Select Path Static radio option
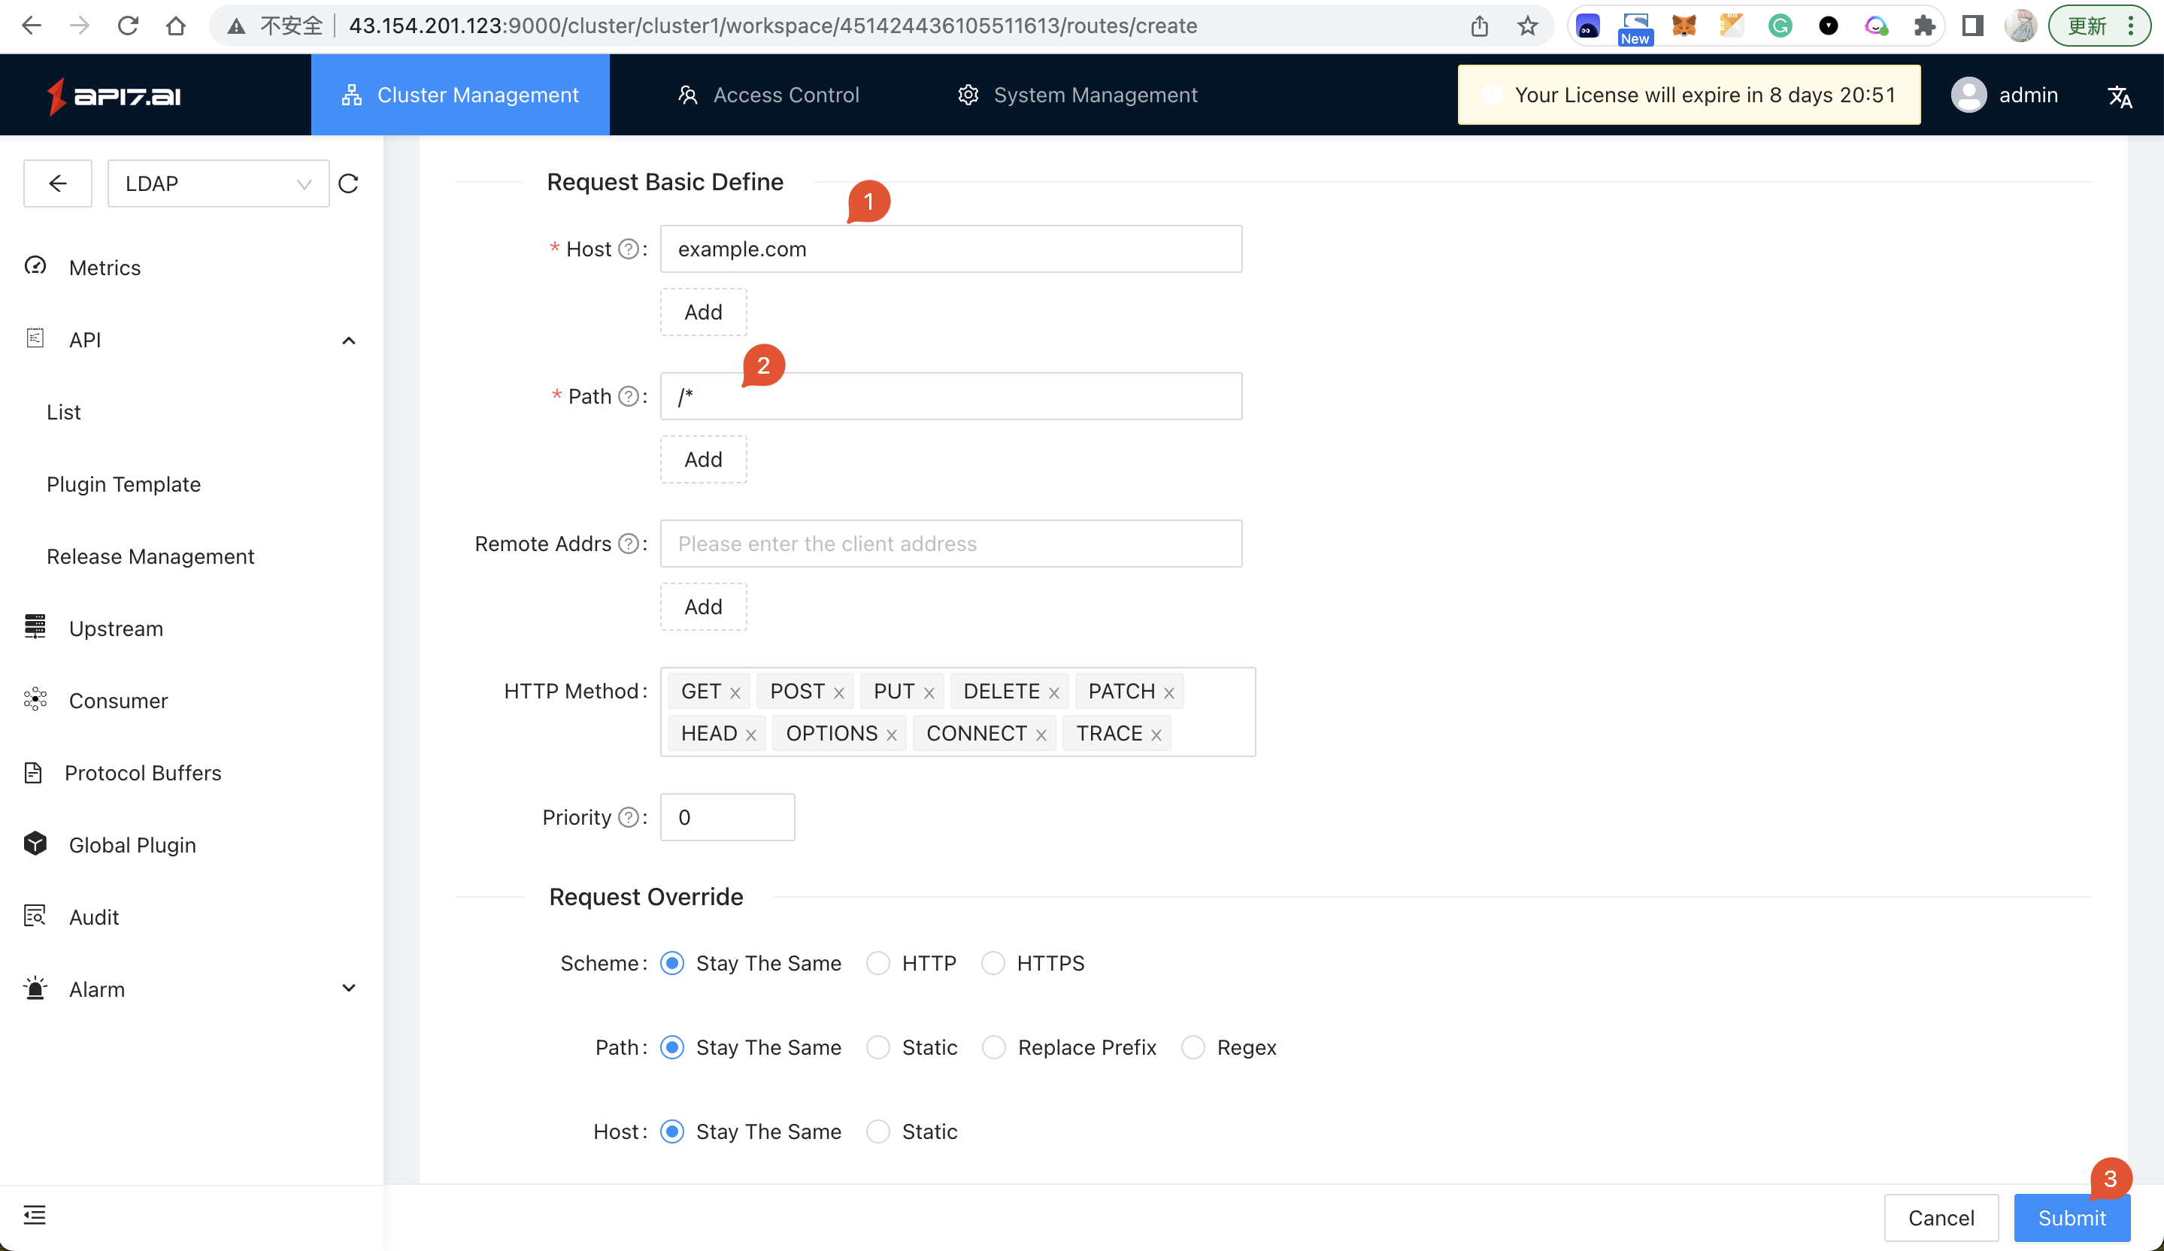The width and height of the screenshot is (2164, 1251). click(x=877, y=1047)
